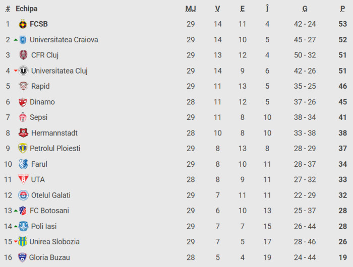Open the Gloria Buzau team page
This screenshot has width=353, height=267.
pyautogui.click(x=49, y=257)
